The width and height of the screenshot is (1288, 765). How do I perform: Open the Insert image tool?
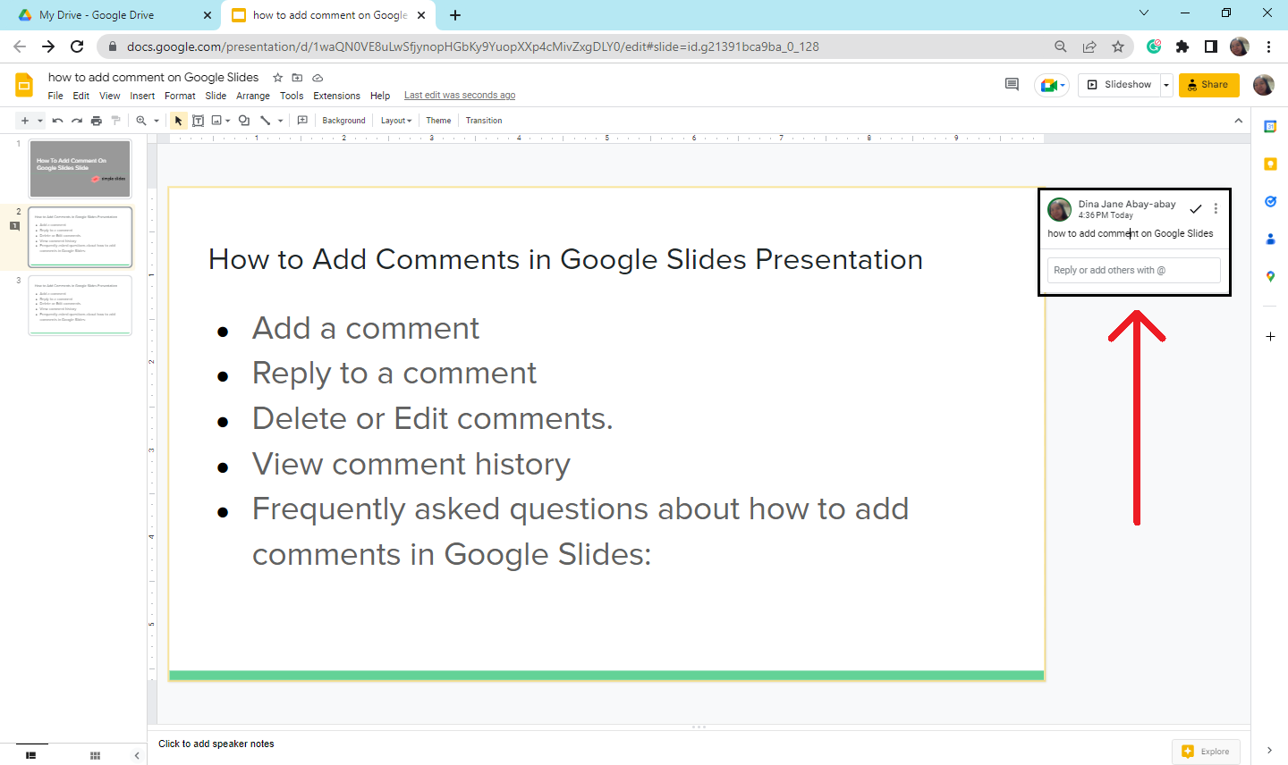tap(216, 120)
